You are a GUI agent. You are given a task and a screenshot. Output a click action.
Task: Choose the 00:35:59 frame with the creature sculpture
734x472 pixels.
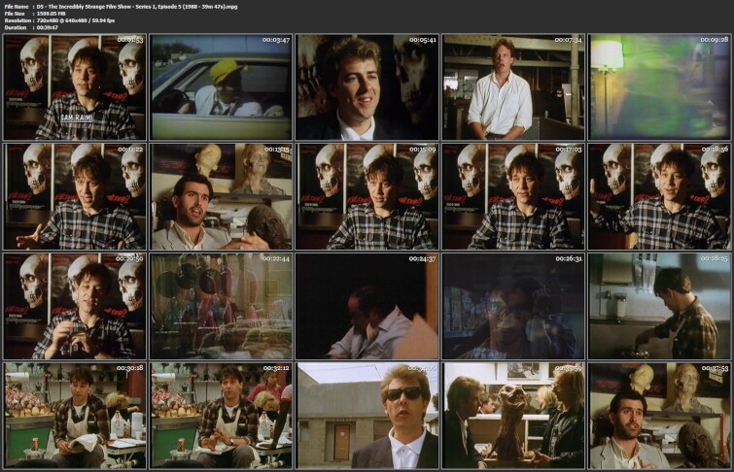(513, 416)
